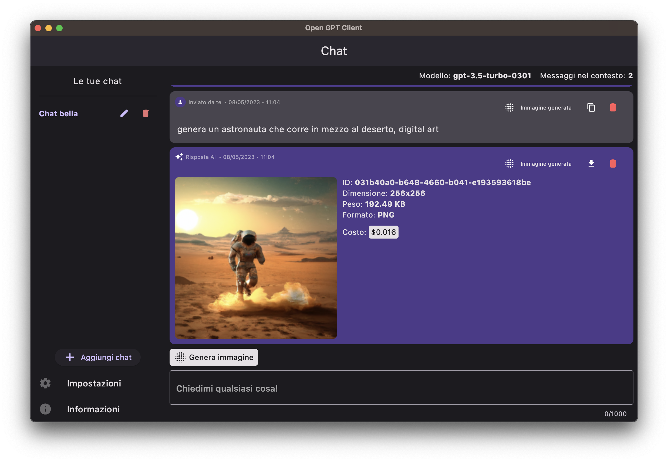
Task: Click the Impostazioni gear icon
Action: click(x=45, y=383)
